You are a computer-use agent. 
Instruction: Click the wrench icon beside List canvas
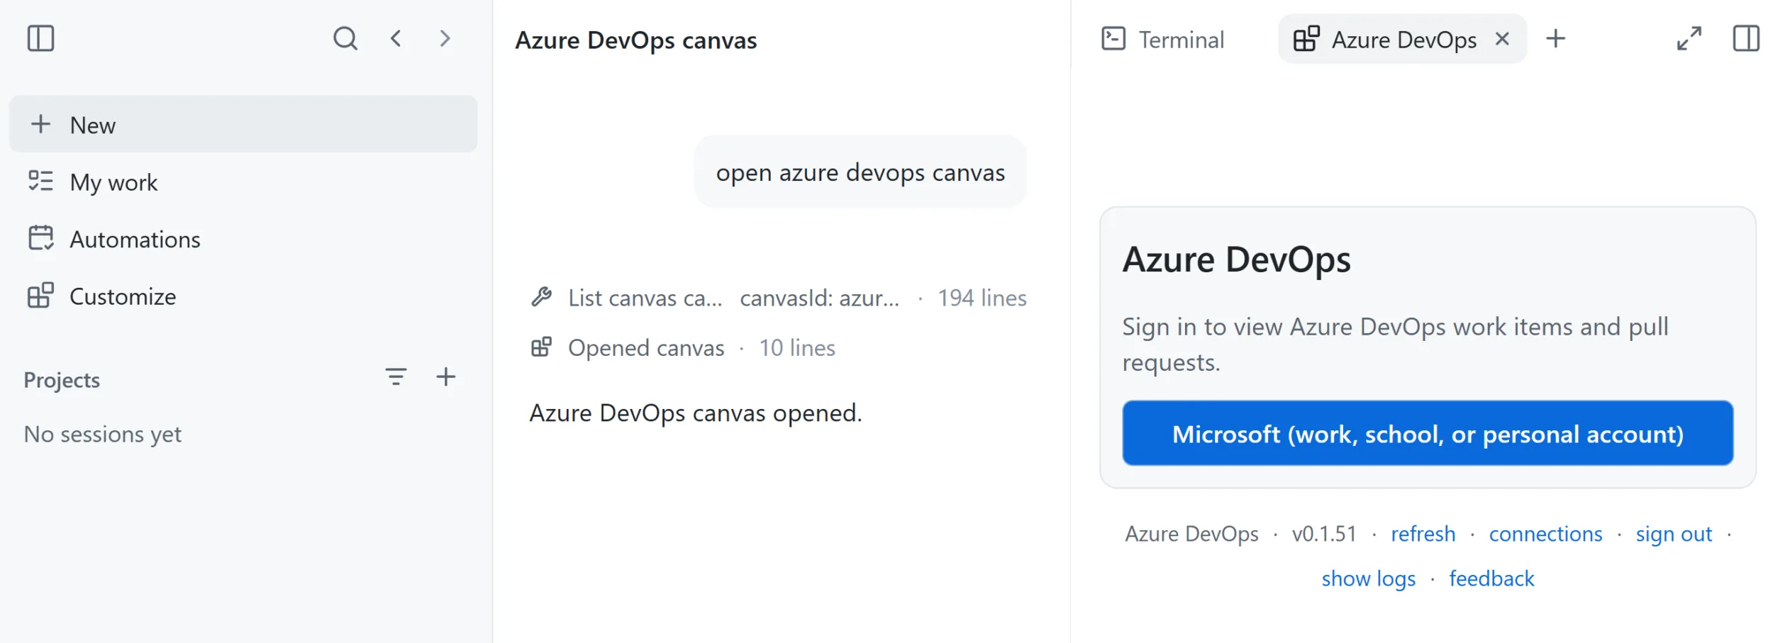pos(542,297)
